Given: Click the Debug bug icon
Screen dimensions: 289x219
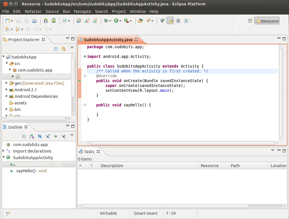Looking at the screenshot, I should pos(106,21).
